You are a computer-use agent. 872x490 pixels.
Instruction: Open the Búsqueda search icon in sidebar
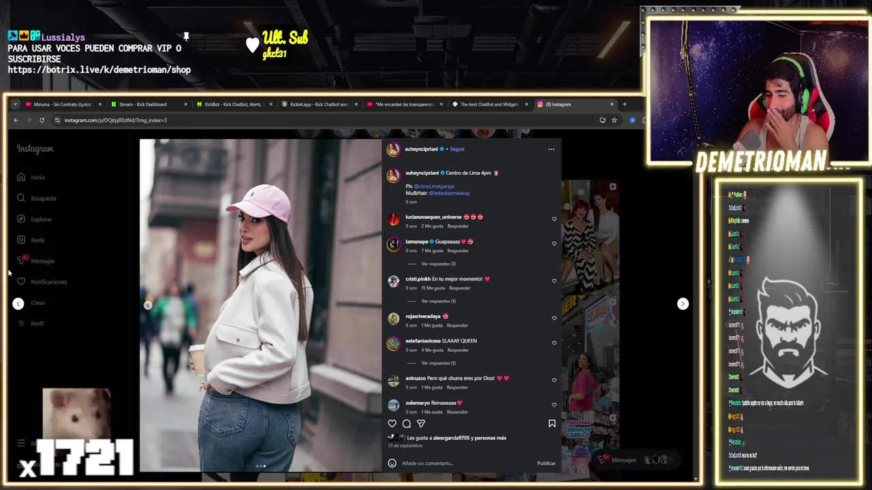coord(21,198)
